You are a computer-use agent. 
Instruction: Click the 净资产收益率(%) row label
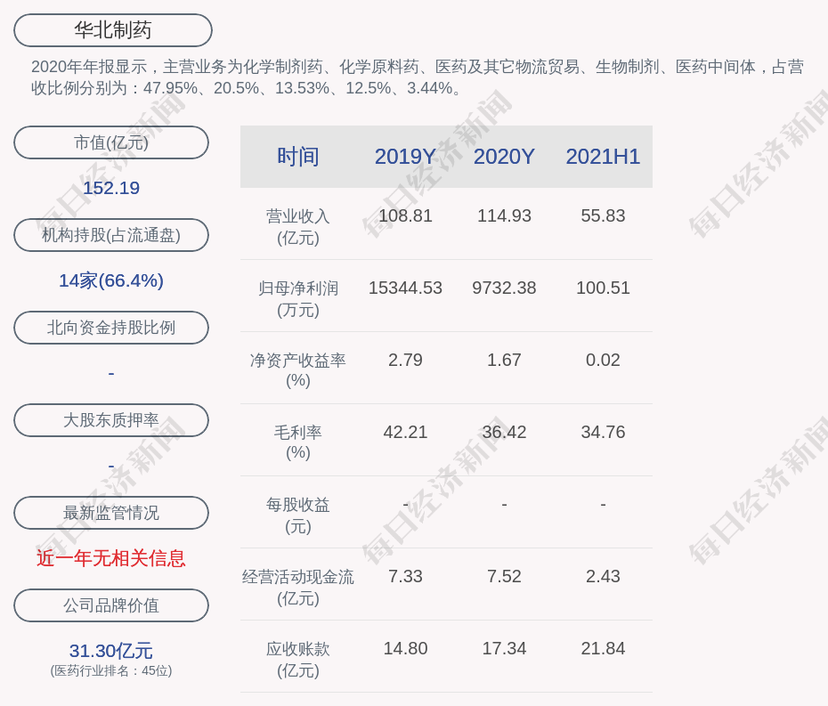[x=298, y=370]
